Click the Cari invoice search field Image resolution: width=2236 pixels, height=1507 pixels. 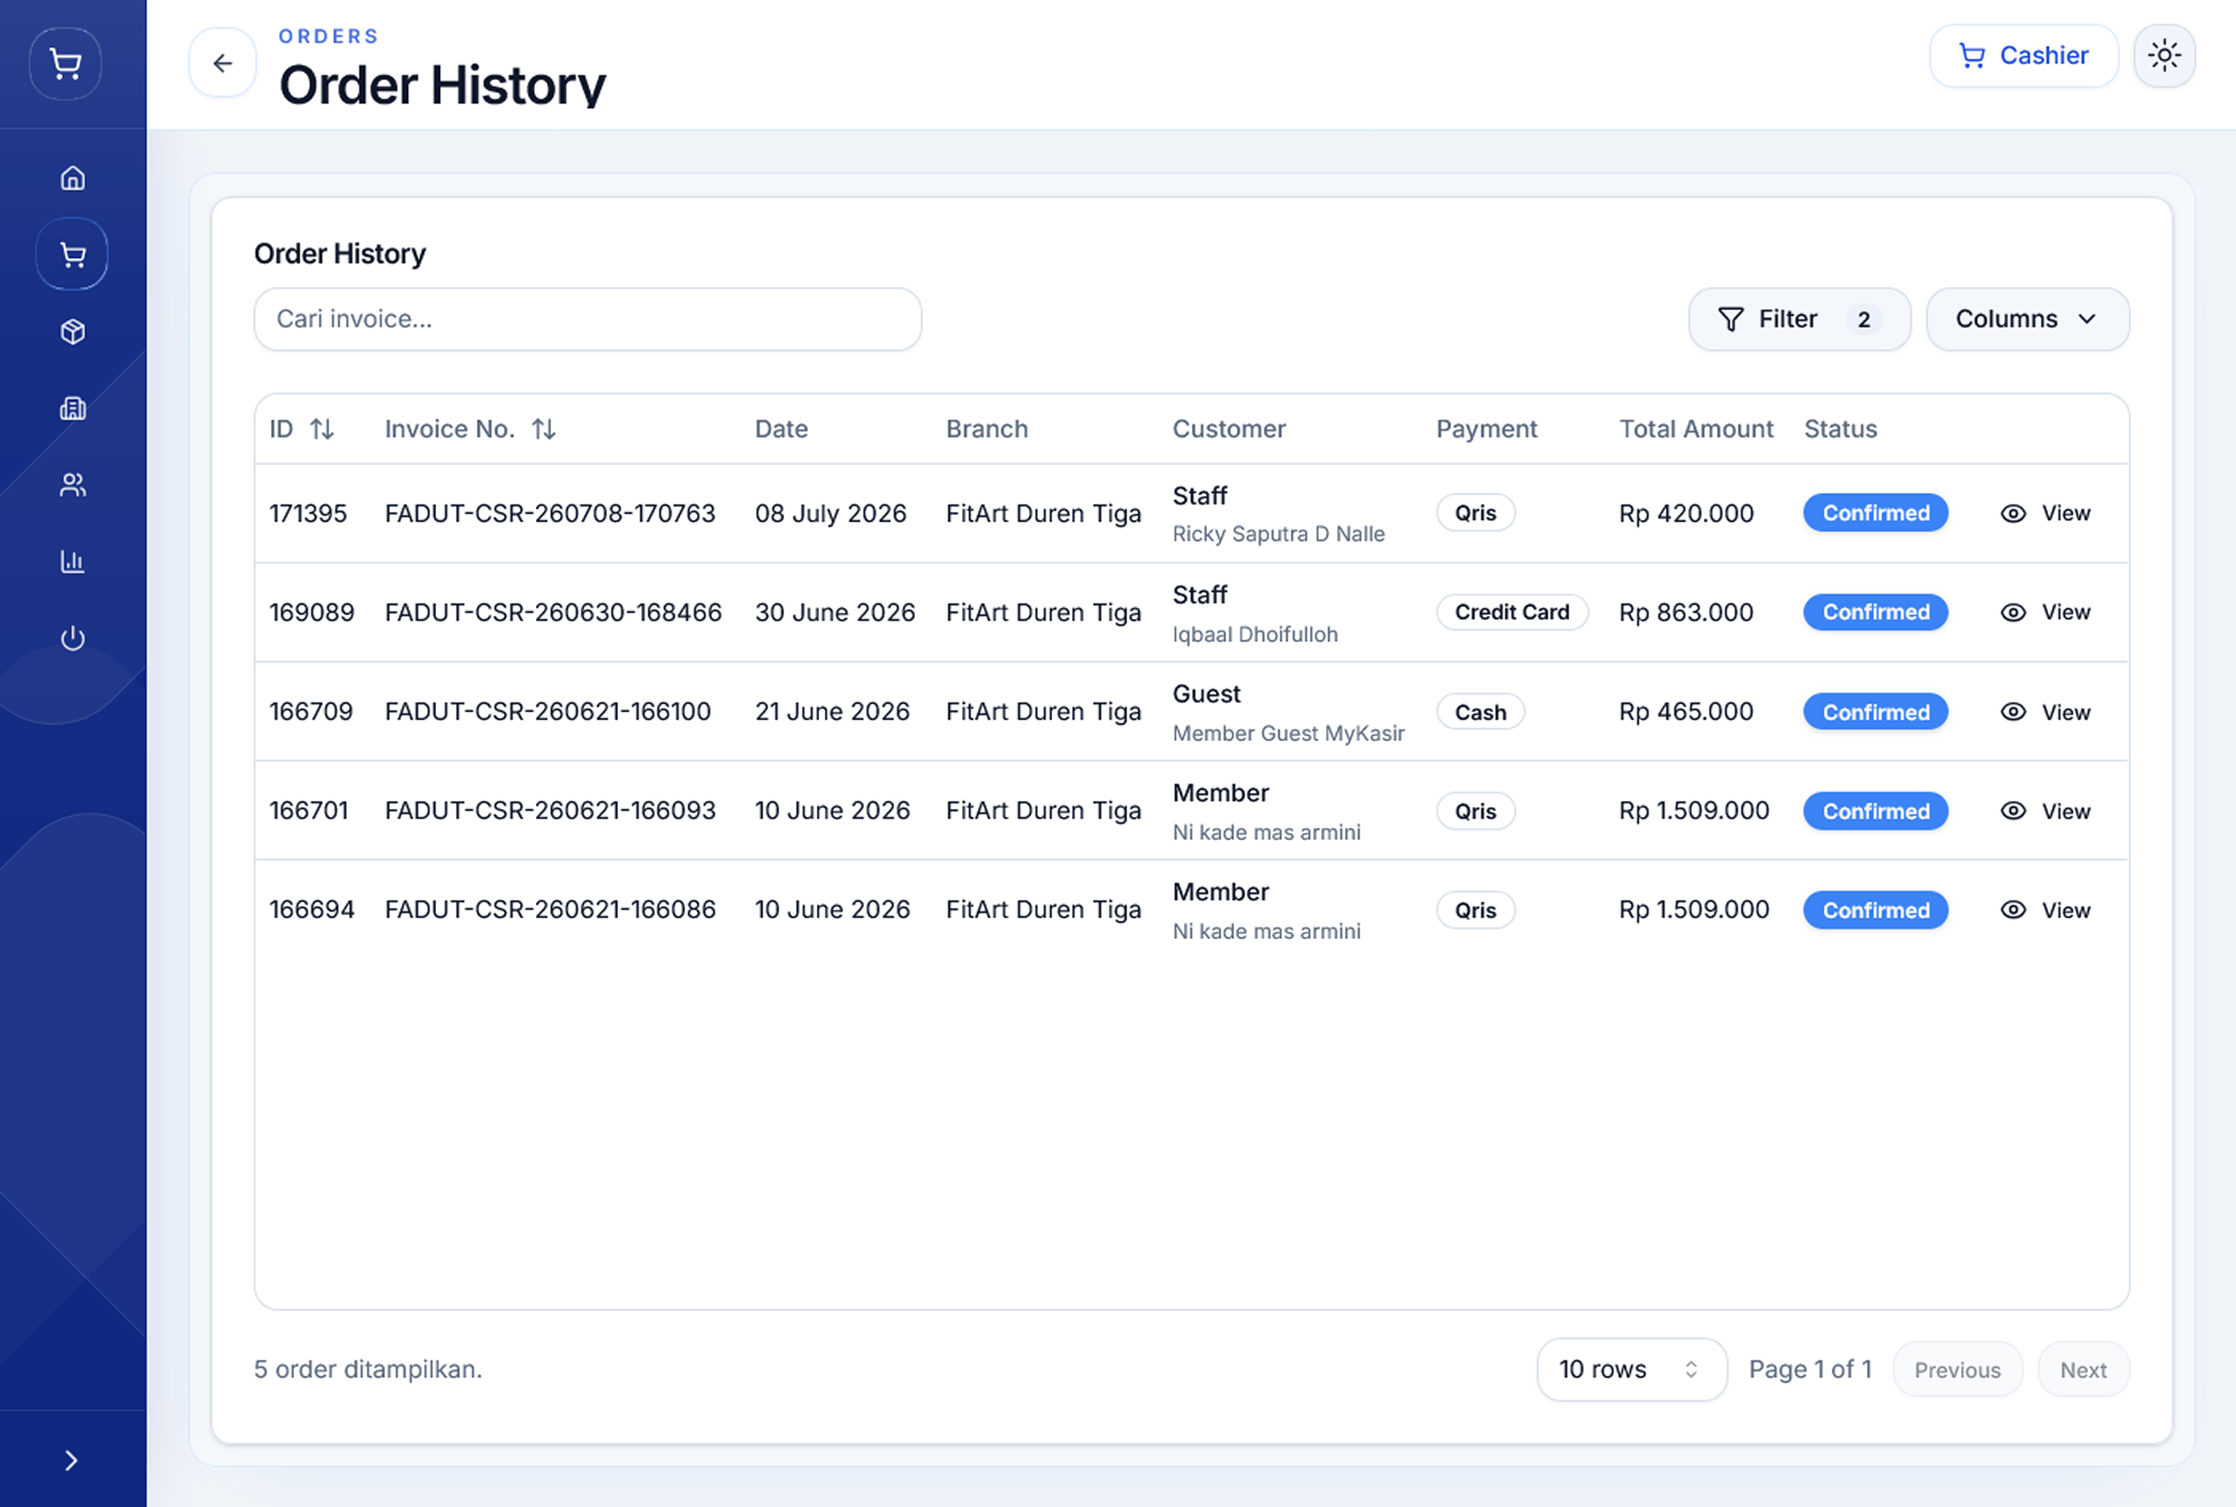[x=587, y=319]
